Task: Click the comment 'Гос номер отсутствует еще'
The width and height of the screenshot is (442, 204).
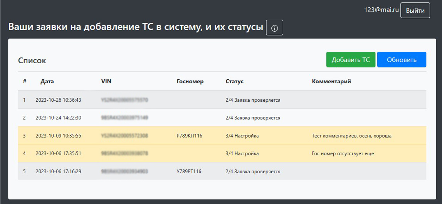Action: coord(343,153)
